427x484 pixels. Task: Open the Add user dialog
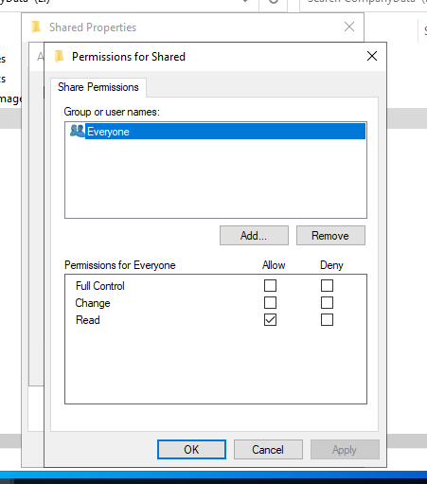[x=254, y=236]
